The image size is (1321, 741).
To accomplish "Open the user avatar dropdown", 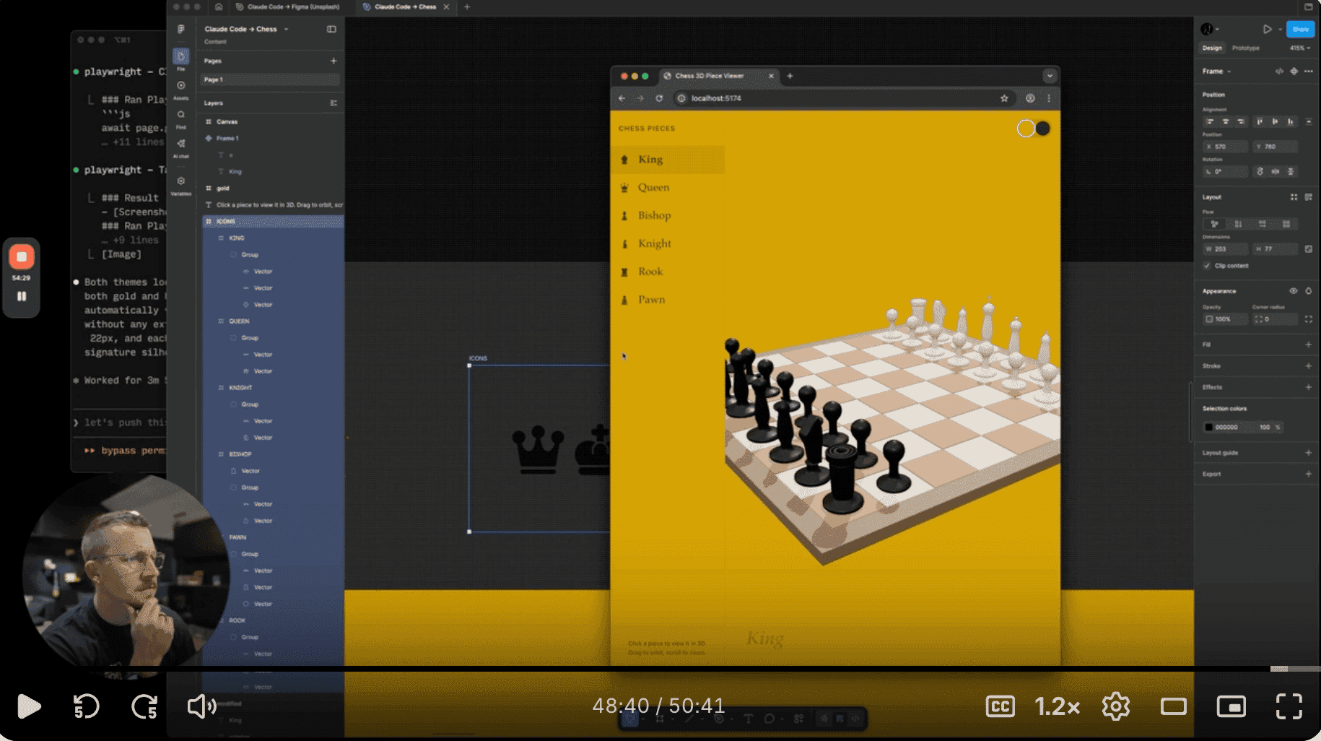I will (1210, 29).
